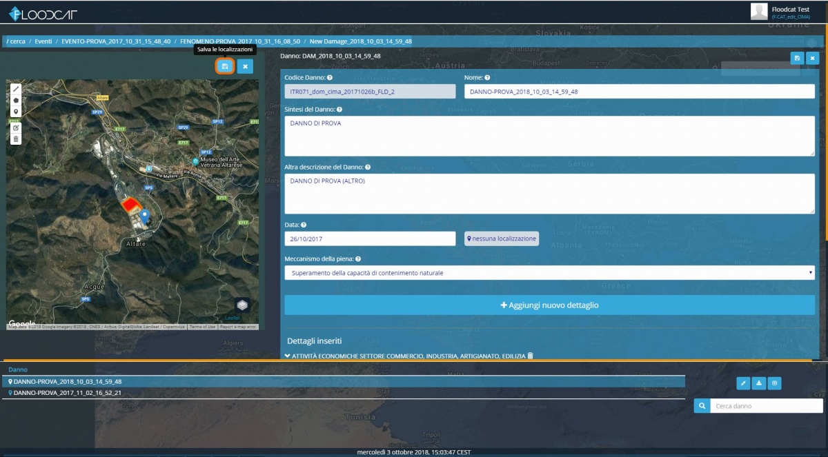Select DANNO-PROVA_2017_11_02_16_52_21 in damage list
Screen dimensions: 828x457
pos(344,393)
